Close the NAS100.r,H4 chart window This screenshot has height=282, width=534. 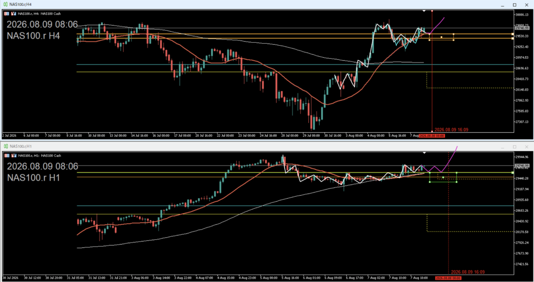pyautogui.click(x=527, y=5)
